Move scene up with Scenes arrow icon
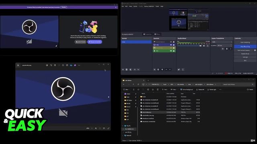The width and height of the screenshot is (257, 144). point(135,70)
